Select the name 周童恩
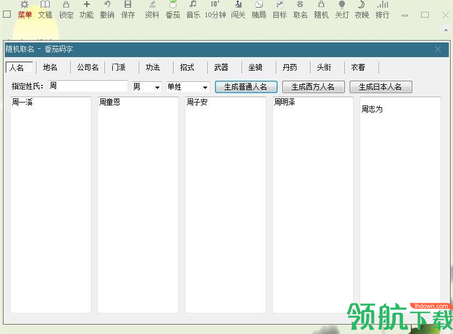 [x=109, y=102]
